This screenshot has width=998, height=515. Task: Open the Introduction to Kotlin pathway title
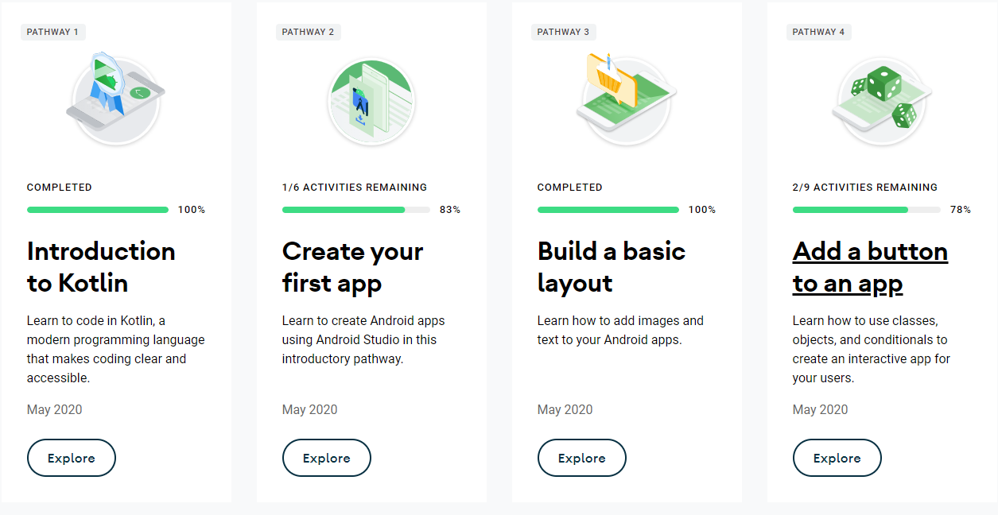point(101,266)
